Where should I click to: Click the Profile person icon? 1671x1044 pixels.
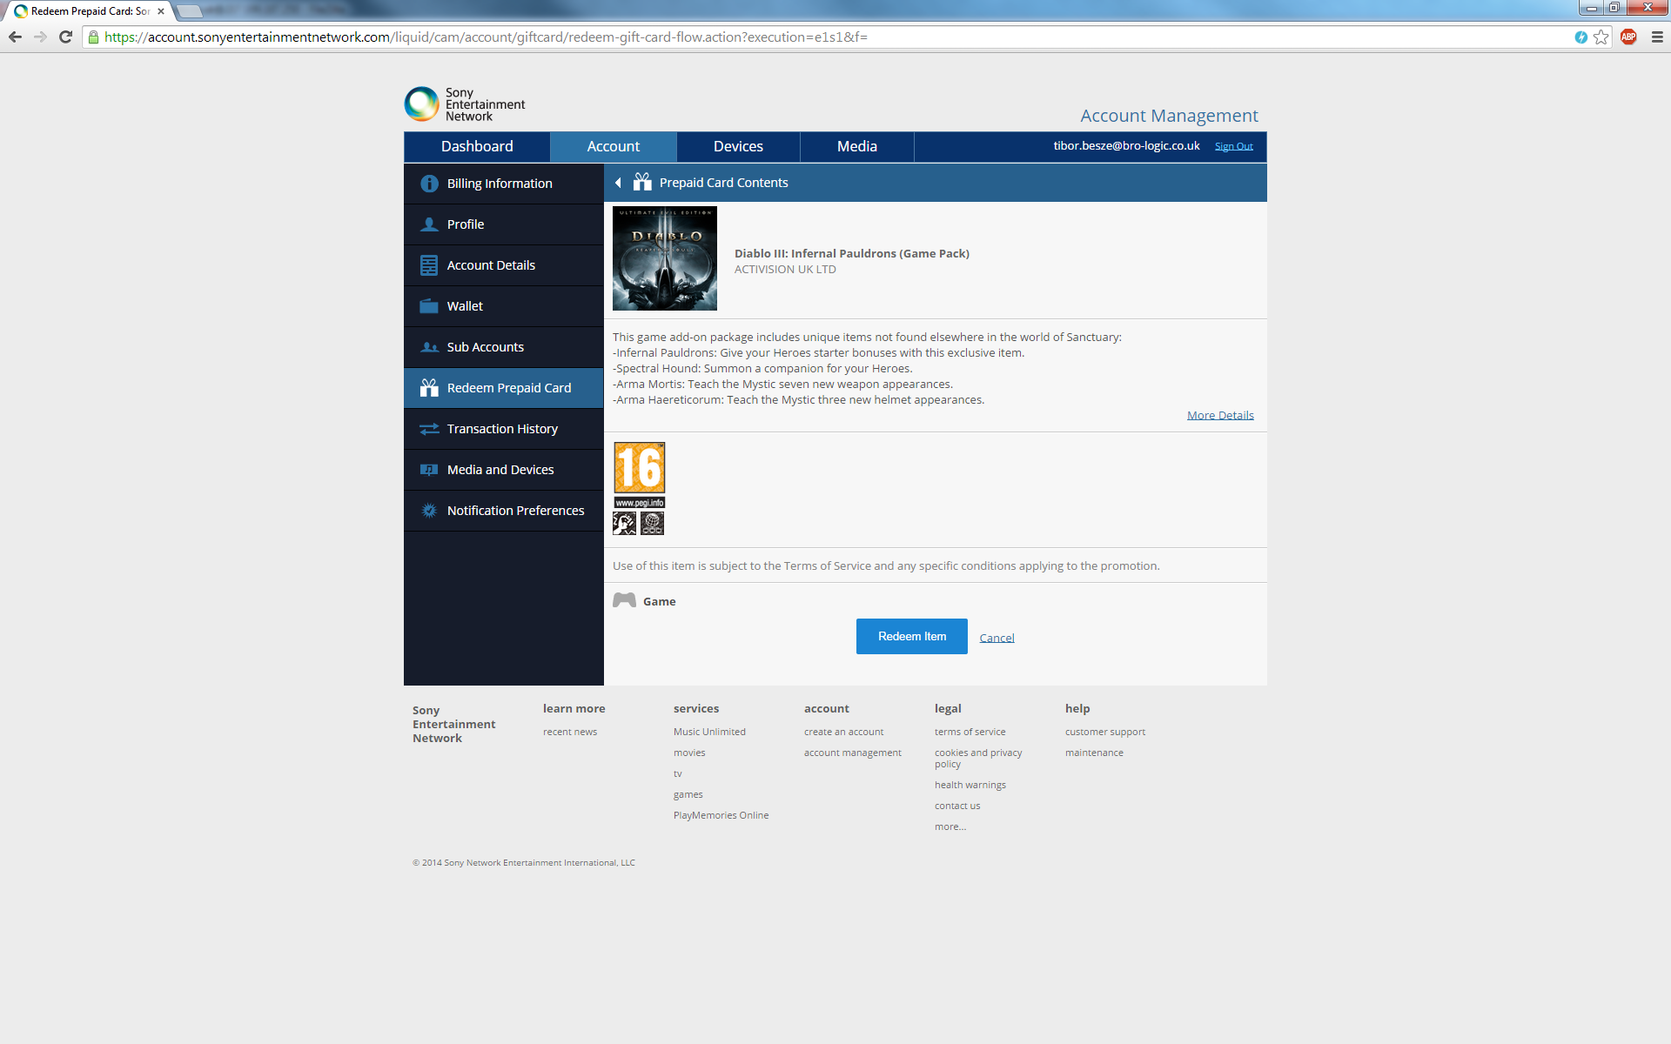tap(429, 224)
